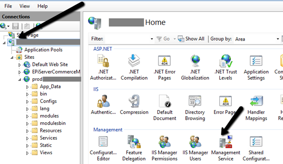Image resolution: width=283 pixels, height=164 pixels.
Task: Open the Go button dropdown arrow
Action: 175,39
